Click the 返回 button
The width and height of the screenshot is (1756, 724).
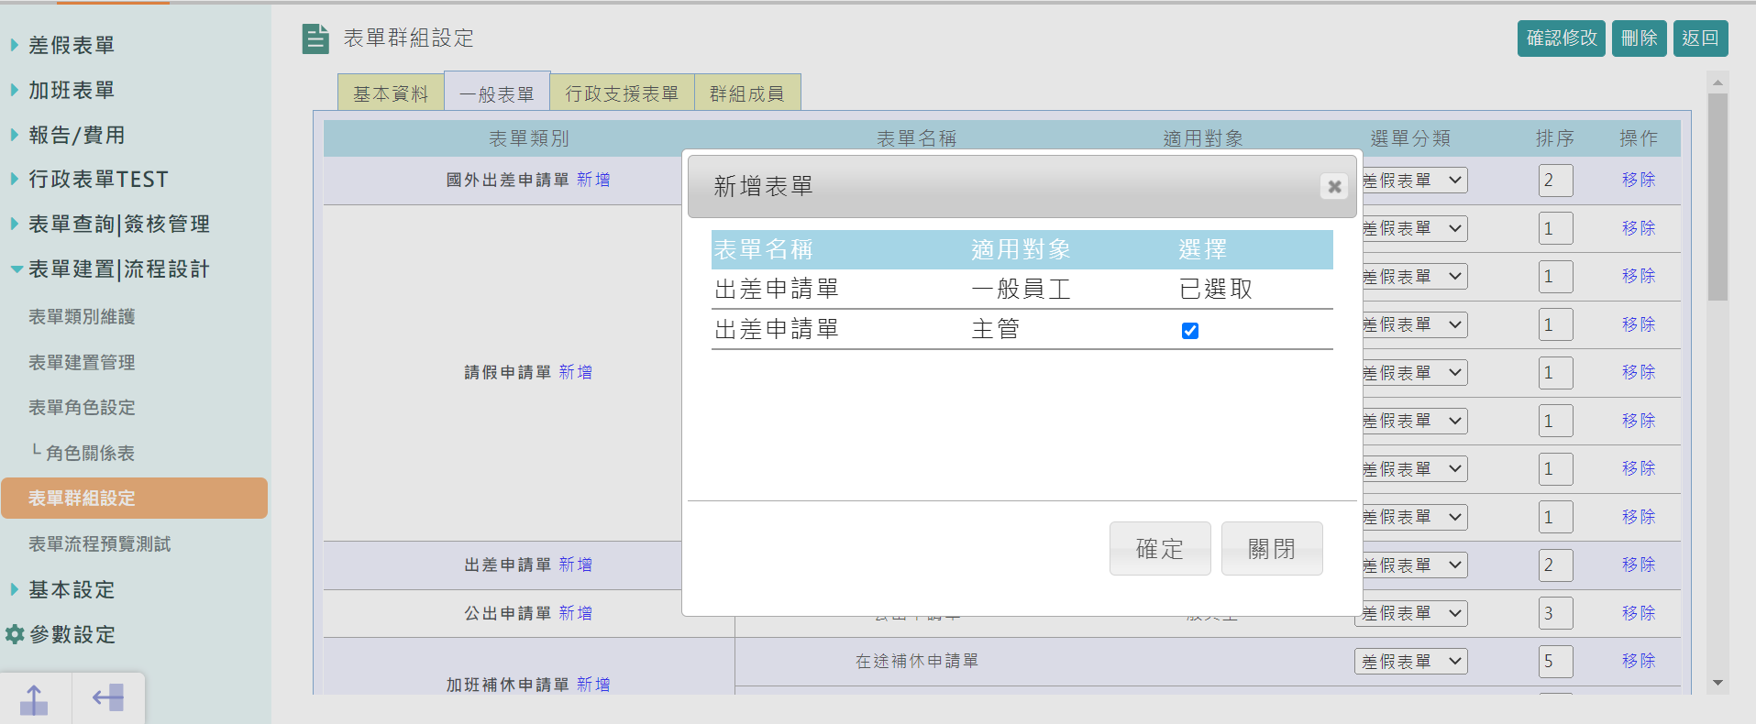tap(1701, 38)
